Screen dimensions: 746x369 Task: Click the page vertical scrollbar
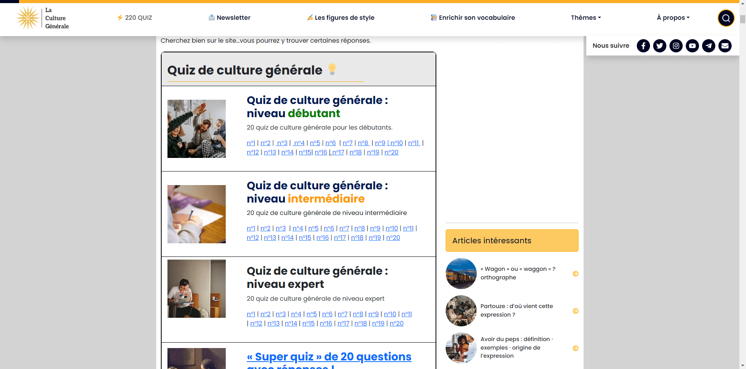pos(743,194)
